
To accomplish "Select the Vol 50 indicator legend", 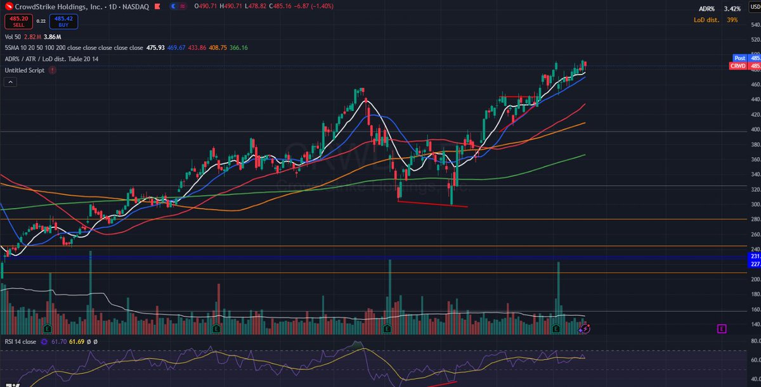I will pos(14,38).
